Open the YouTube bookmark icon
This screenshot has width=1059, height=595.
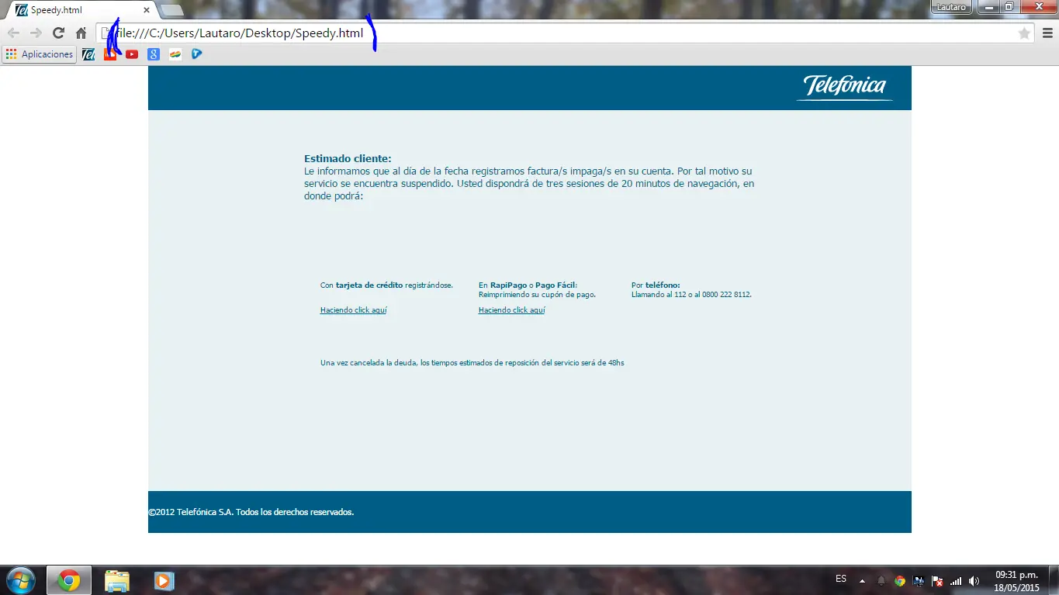pyautogui.click(x=132, y=54)
